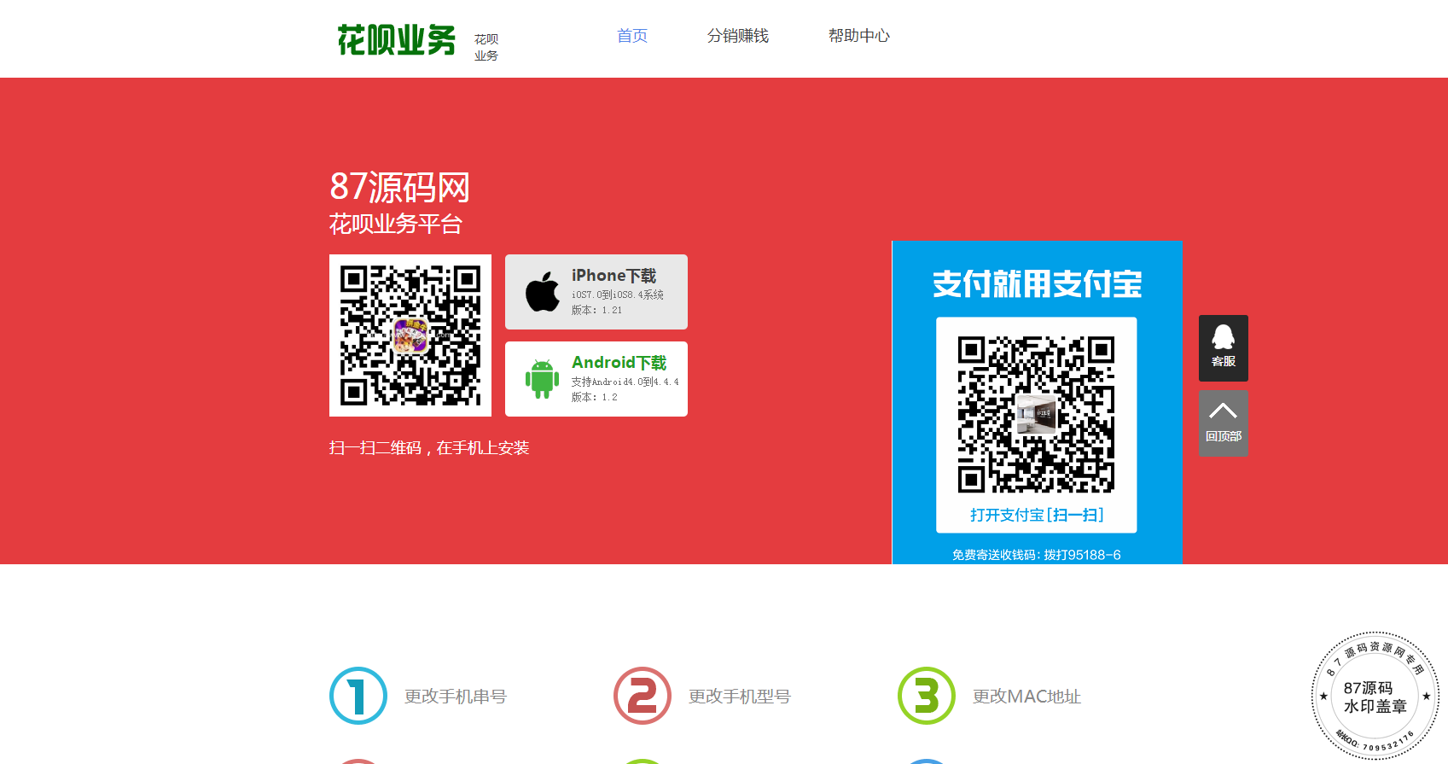Click the app download QR code
The width and height of the screenshot is (1448, 764).
coord(410,335)
